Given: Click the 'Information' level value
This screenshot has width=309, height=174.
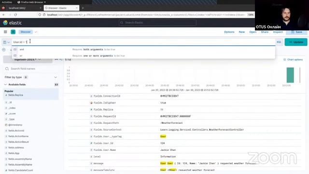Looking at the screenshot, I should [168, 157].
